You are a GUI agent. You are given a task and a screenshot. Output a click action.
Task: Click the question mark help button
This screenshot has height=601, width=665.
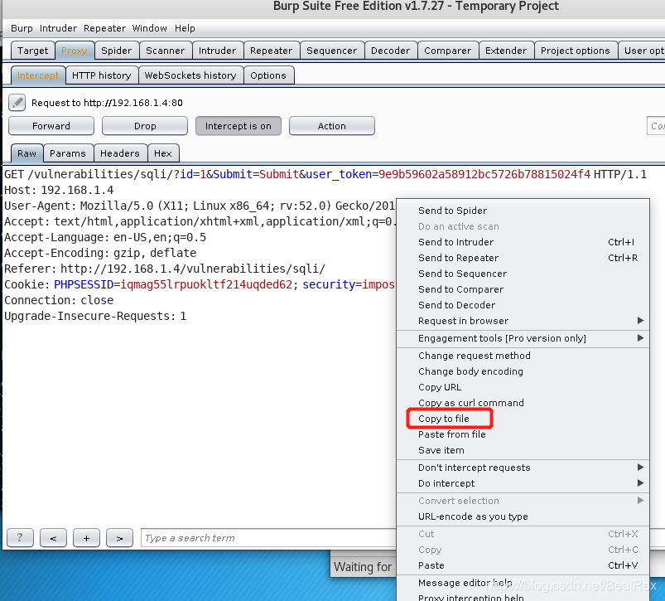pyautogui.click(x=20, y=538)
